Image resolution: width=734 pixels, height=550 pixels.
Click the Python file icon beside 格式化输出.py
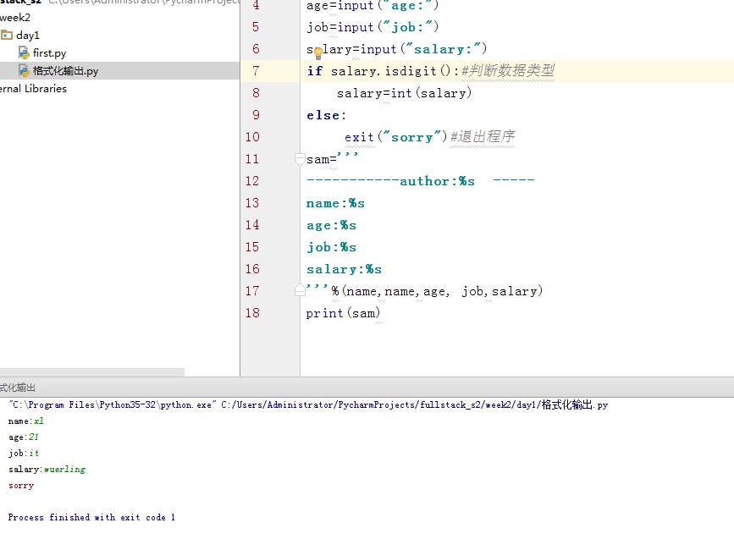(x=24, y=70)
